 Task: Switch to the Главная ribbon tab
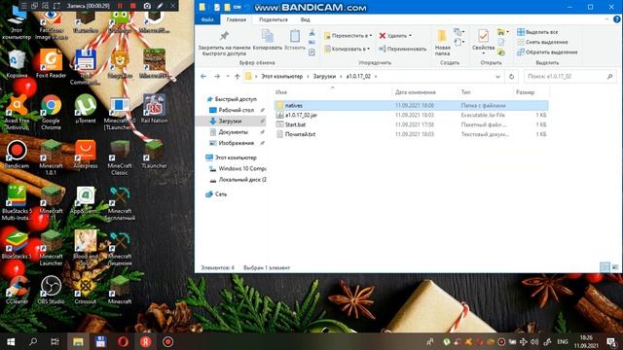tap(236, 19)
